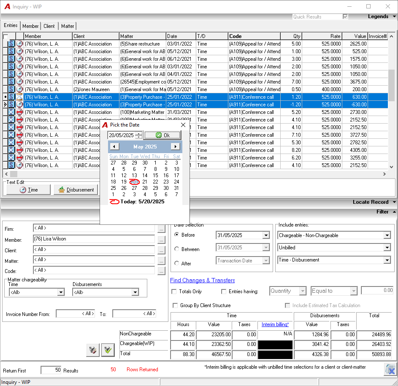Viewport: 398px width, 386px height.
Task: Switch to the Member tab
Action: 30,26
